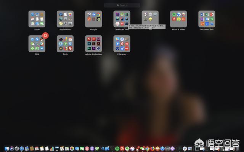The image size is (244, 152).
Task: Click the Launchpad rocket icon in Dock
Action: pos(17,149)
